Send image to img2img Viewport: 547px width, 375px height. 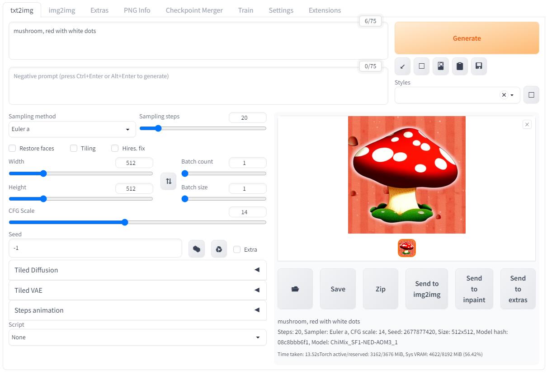click(x=427, y=289)
